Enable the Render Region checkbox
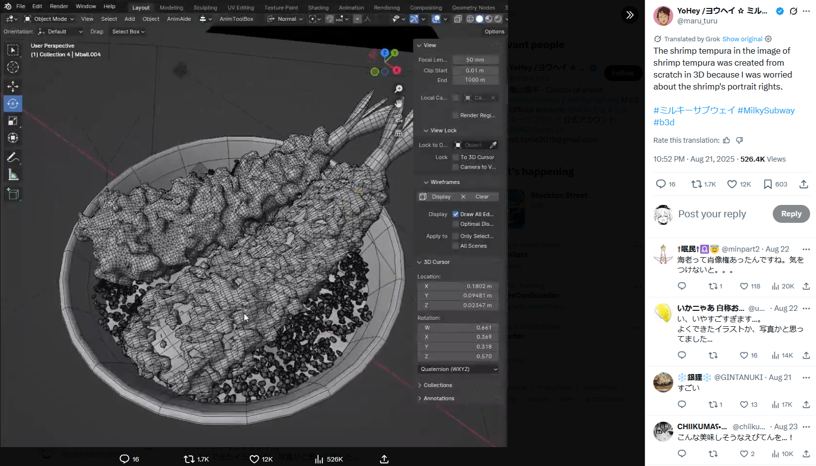Screen dimensions: 816x466 click(455, 115)
